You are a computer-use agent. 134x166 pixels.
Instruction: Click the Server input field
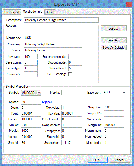point(53,50)
